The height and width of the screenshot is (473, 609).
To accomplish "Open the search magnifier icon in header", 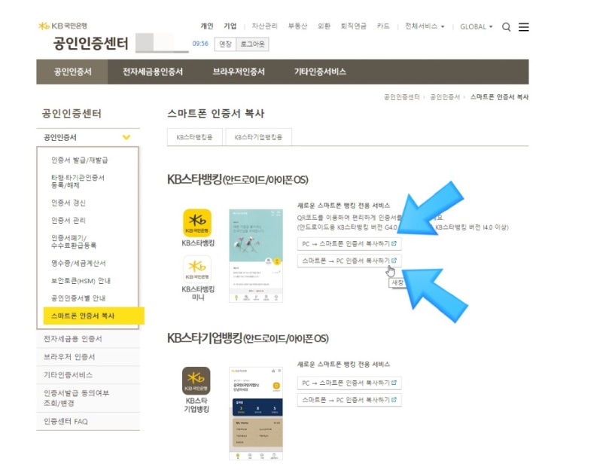I will click(x=506, y=27).
